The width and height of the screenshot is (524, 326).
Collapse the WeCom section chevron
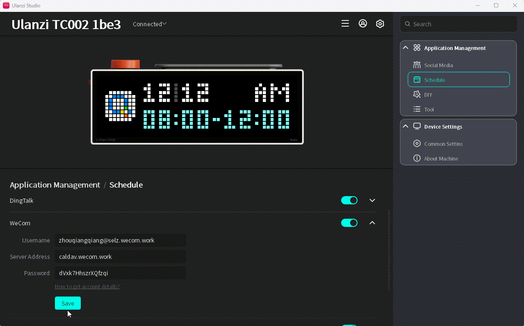click(x=372, y=223)
